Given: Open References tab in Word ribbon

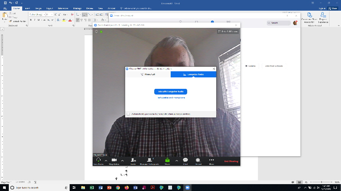Looking at the screenshot, I should [63, 8].
